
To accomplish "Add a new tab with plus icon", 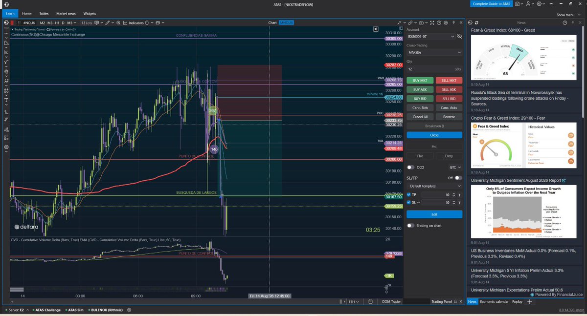I will (x=529, y=302).
